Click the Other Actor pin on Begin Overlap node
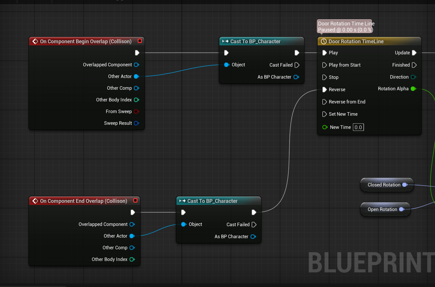The height and width of the screenshot is (287, 435). click(137, 76)
